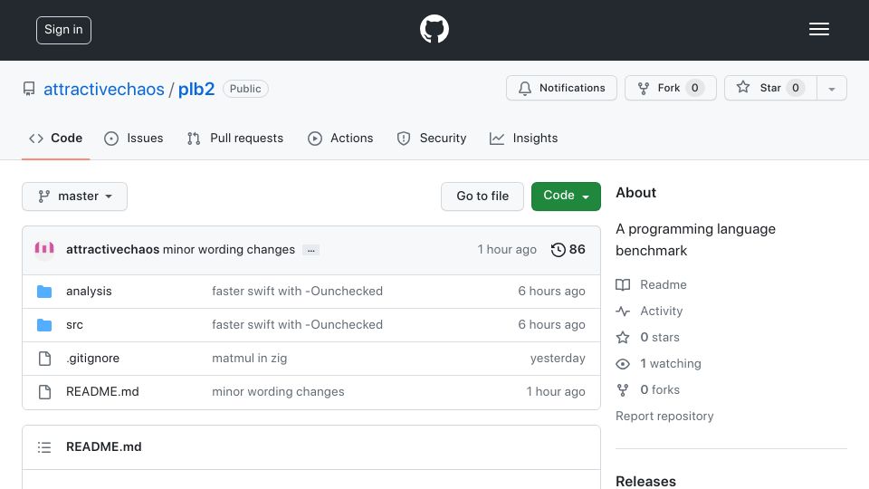This screenshot has width=869, height=489.
Task: Click the Readme book icon in About
Action: tap(623, 284)
